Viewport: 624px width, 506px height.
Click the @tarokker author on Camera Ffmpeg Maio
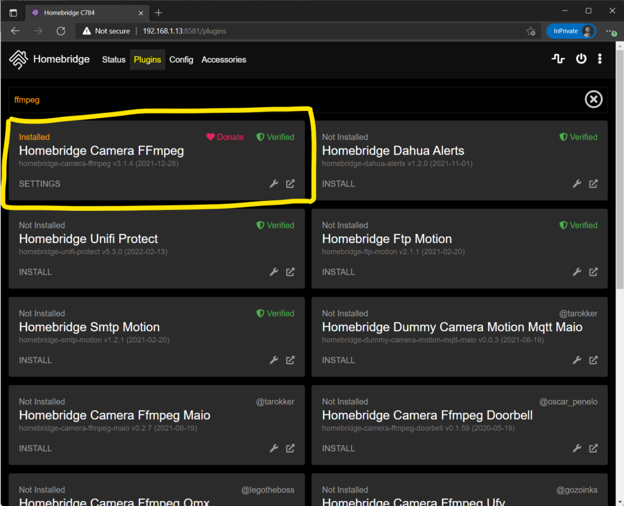[275, 402]
